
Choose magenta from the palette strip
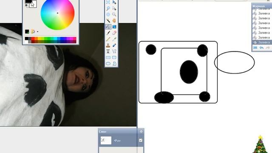coord(71,39)
